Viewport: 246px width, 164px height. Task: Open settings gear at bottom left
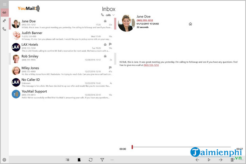coord(4,160)
